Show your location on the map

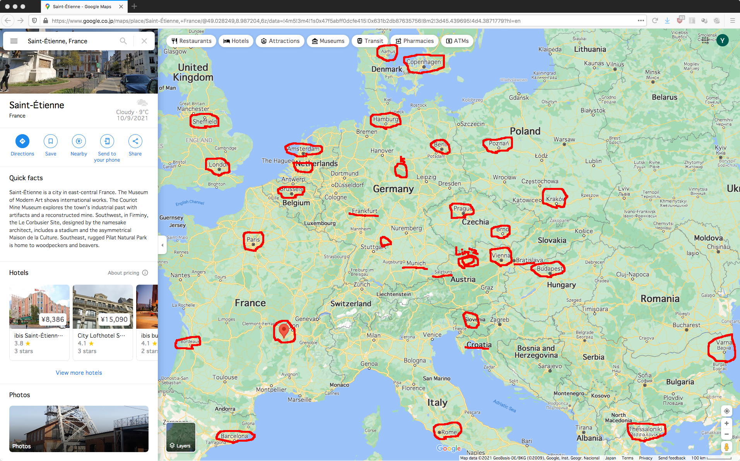click(x=726, y=411)
